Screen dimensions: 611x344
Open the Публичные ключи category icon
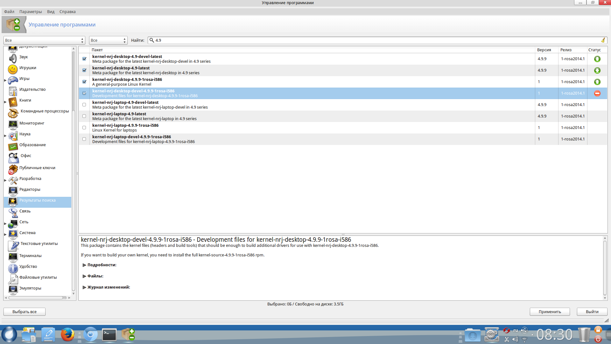tap(13, 169)
